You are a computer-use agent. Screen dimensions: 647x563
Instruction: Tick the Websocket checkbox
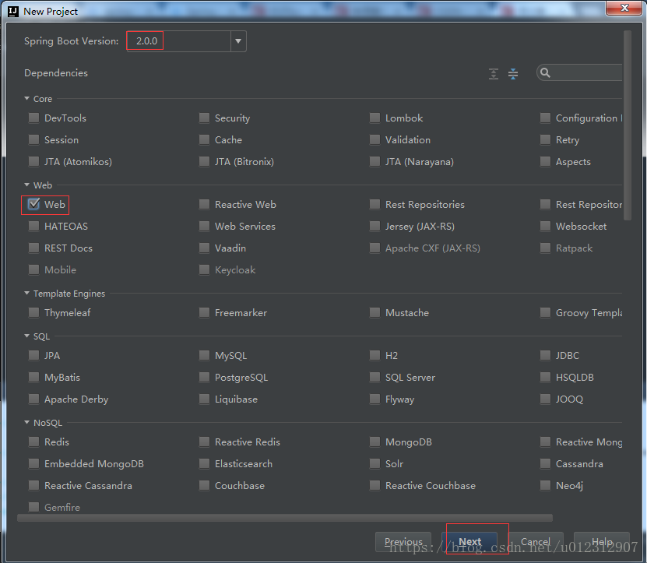click(545, 226)
